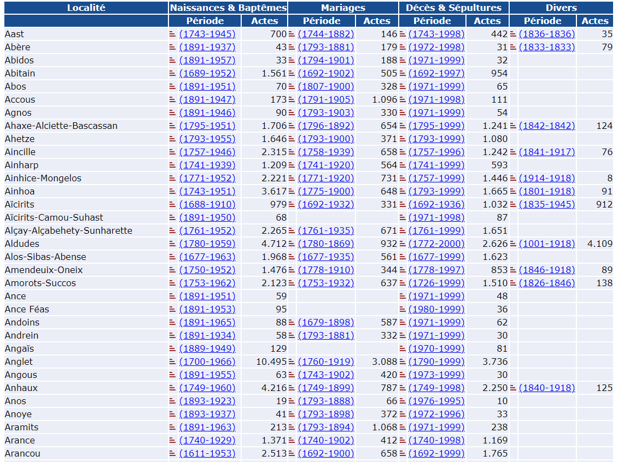
Task: Click the icon beside Anhaux deaths period (1749-1998)
Action: (403, 388)
